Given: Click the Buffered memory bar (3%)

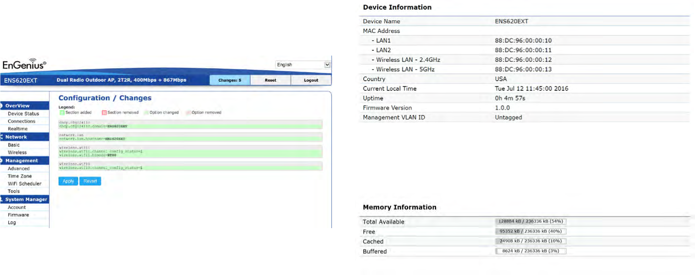Looking at the screenshot, I should (530, 251).
